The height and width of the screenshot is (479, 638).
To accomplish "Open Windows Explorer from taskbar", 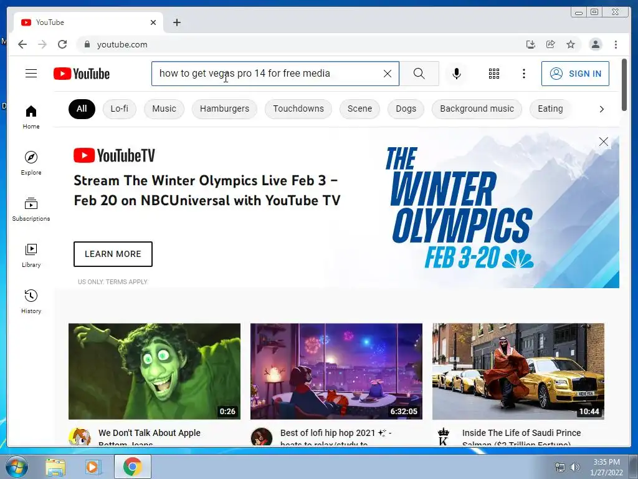I will coord(55,467).
